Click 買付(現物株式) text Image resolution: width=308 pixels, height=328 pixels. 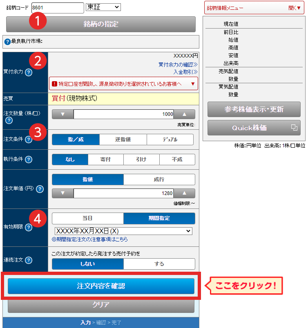[74, 98]
